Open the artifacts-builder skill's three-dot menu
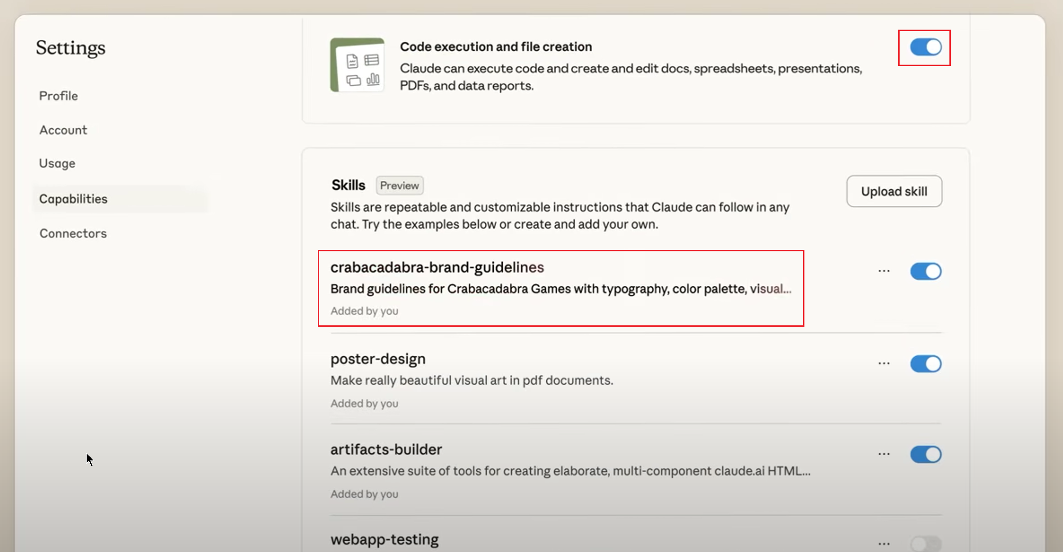This screenshot has width=1063, height=552. tap(884, 454)
